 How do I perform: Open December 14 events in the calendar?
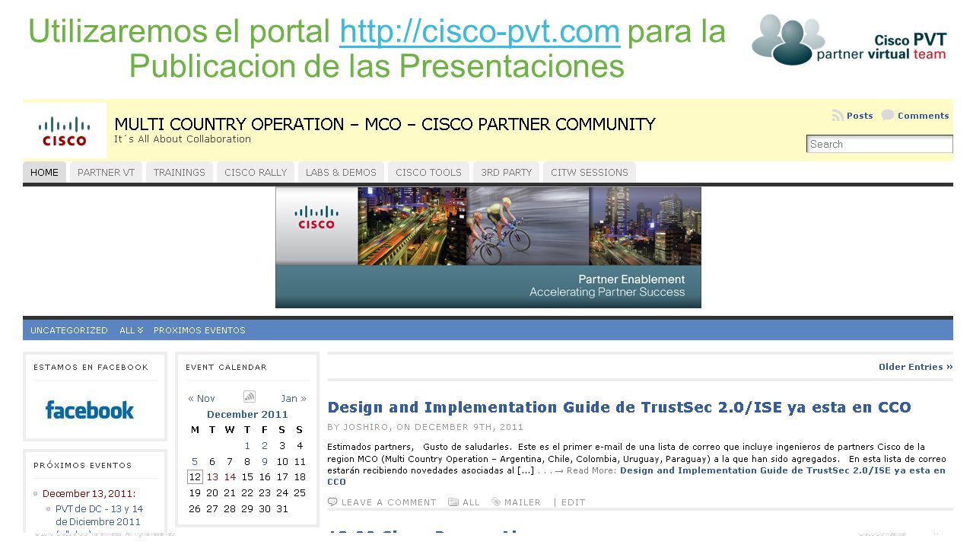point(230,477)
